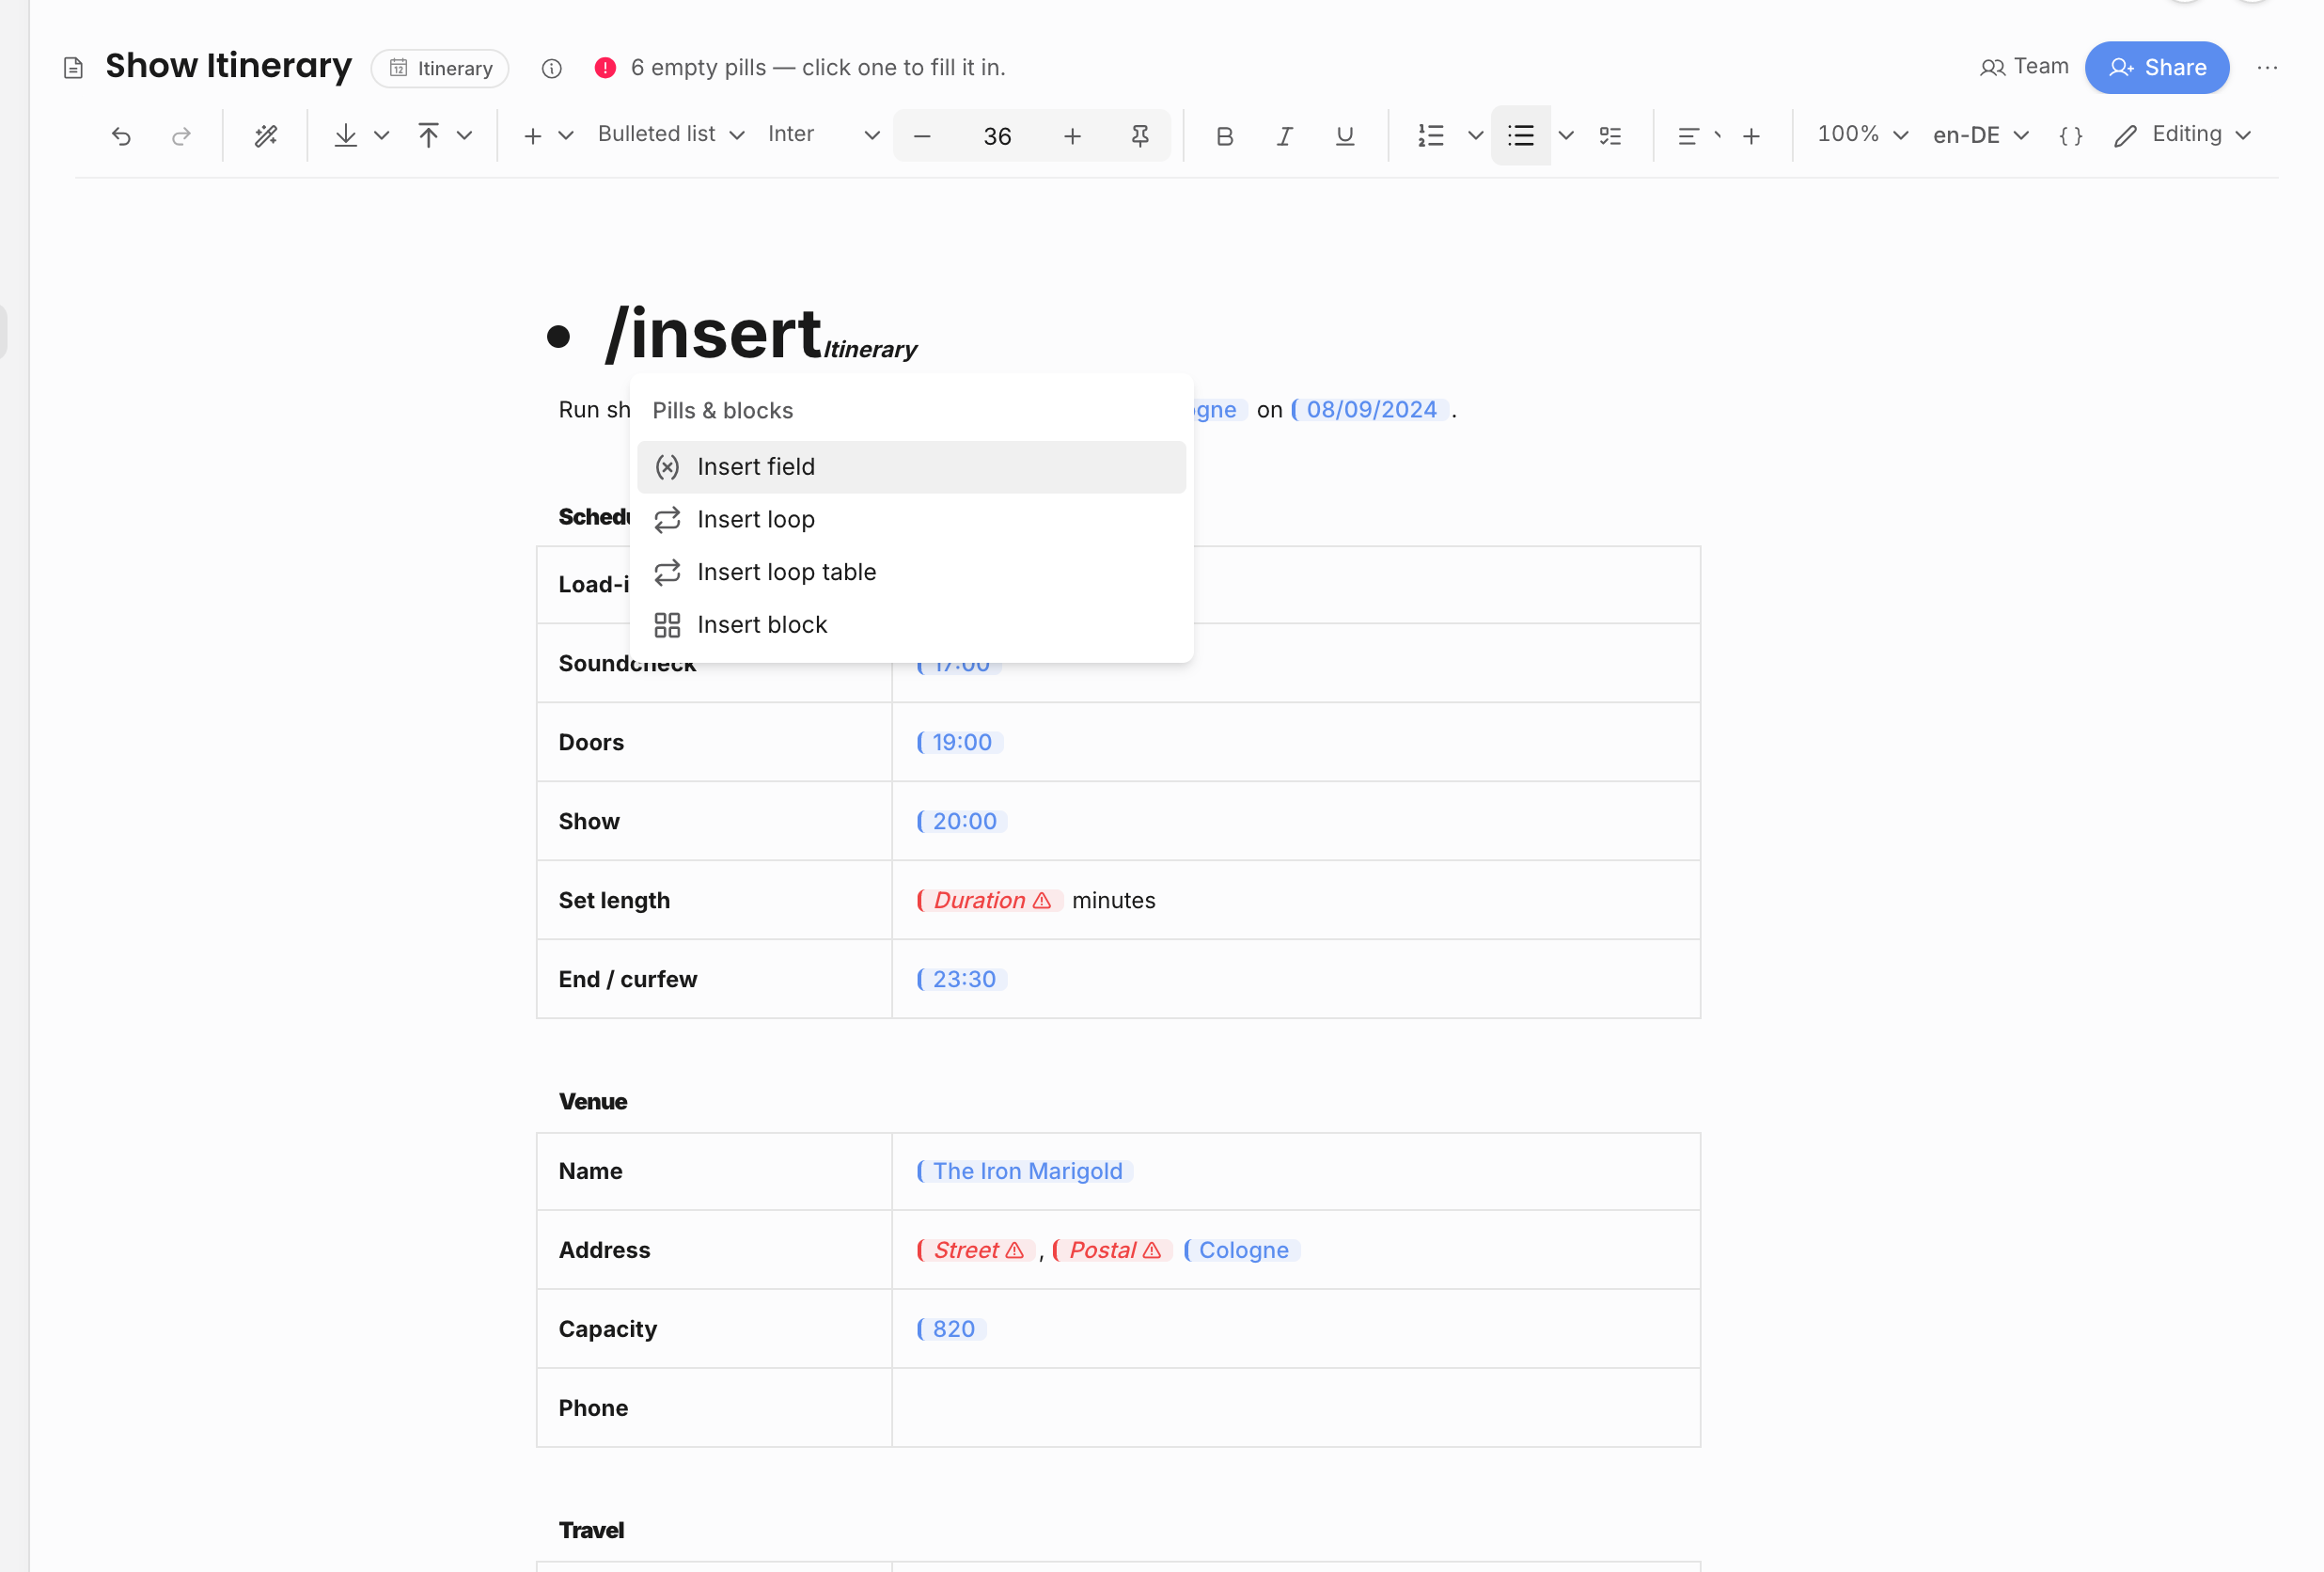Click the empty Phone value cell
Screen dimensions: 2324x1572
1296,1408
